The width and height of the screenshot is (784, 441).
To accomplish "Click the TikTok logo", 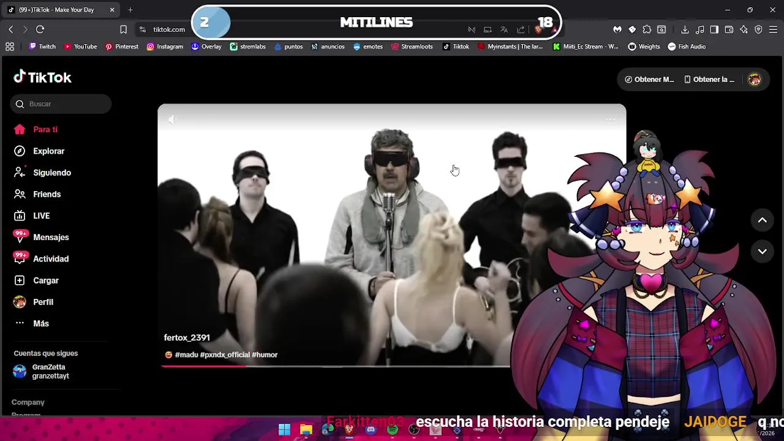I will pos(42,77).
